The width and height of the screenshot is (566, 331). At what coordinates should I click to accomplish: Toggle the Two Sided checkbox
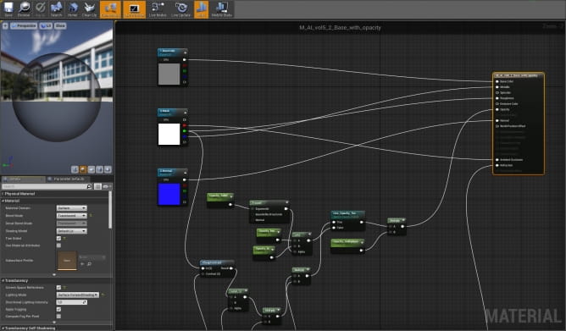58,239
